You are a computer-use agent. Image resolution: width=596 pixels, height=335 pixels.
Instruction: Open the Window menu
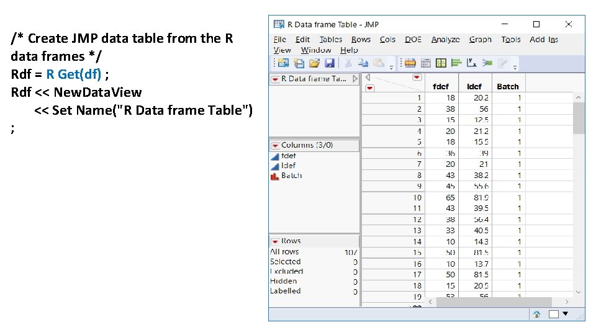(316, 50)
